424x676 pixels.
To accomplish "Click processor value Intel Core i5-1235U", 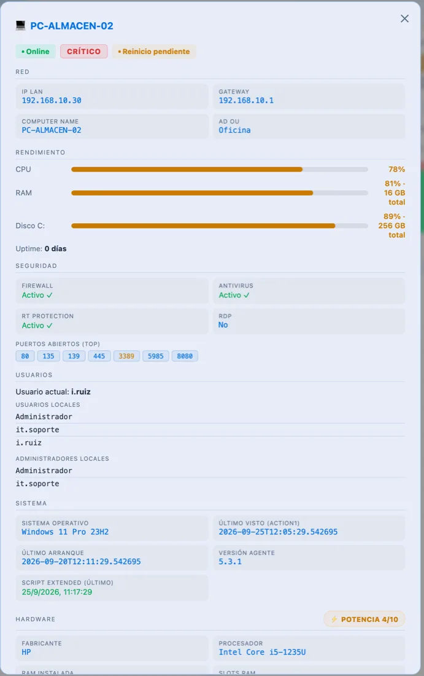I will tap(262, 652).
